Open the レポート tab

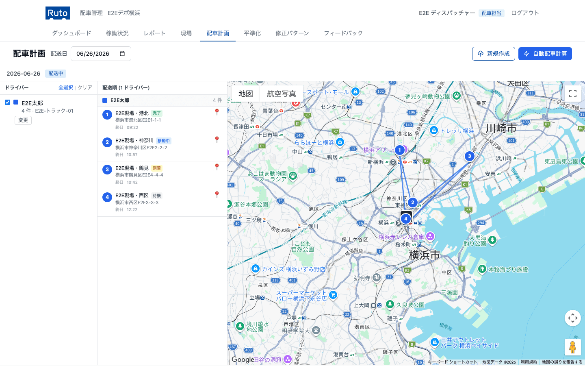click(x=154, y=33)
